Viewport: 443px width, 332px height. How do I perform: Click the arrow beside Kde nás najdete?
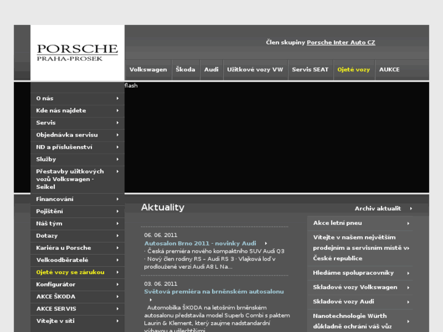pos(118,110)
